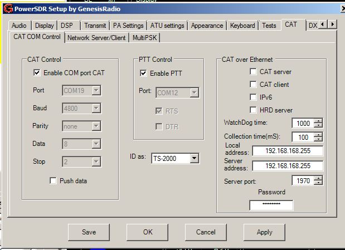Close the PowerSDR Setup window

343,8
